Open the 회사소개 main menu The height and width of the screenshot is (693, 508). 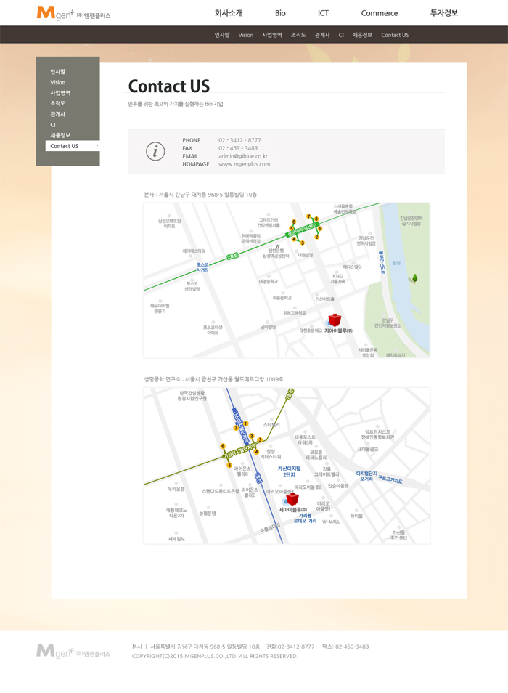point(229,13)
